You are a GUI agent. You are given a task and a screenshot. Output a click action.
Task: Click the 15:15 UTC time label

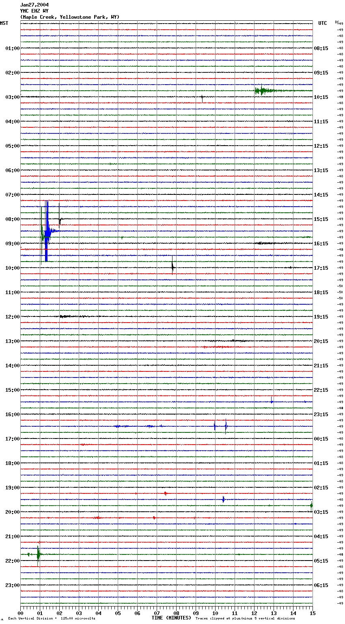pos(321,219)
